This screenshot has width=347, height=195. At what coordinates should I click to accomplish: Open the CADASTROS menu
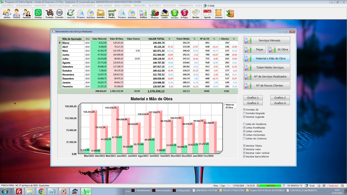click(7, 6)
